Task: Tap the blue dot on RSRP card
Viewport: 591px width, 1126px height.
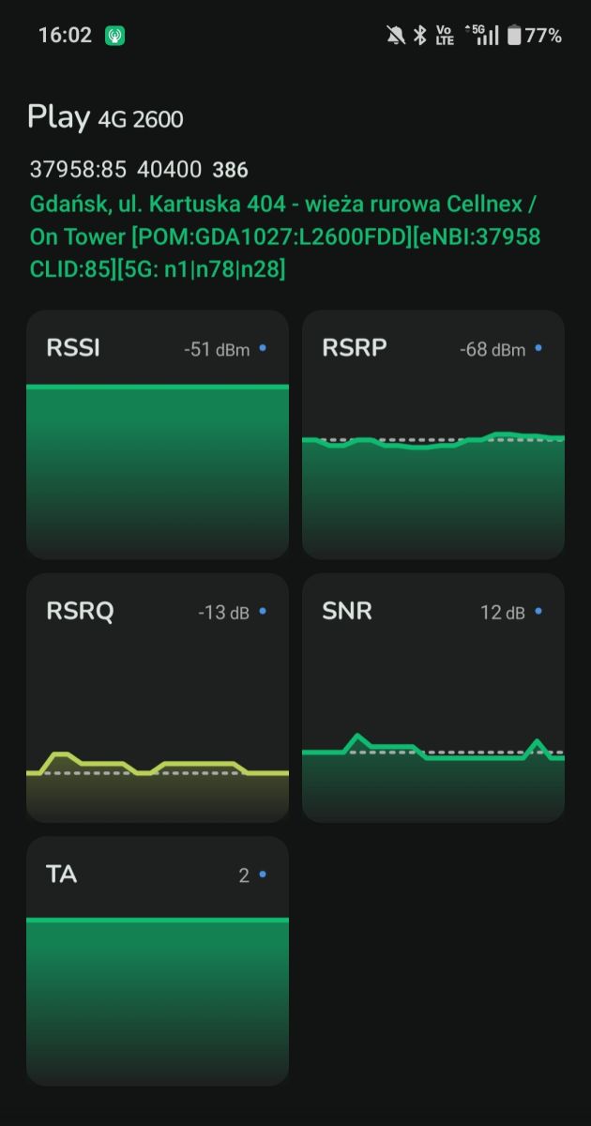Action: 538,348
